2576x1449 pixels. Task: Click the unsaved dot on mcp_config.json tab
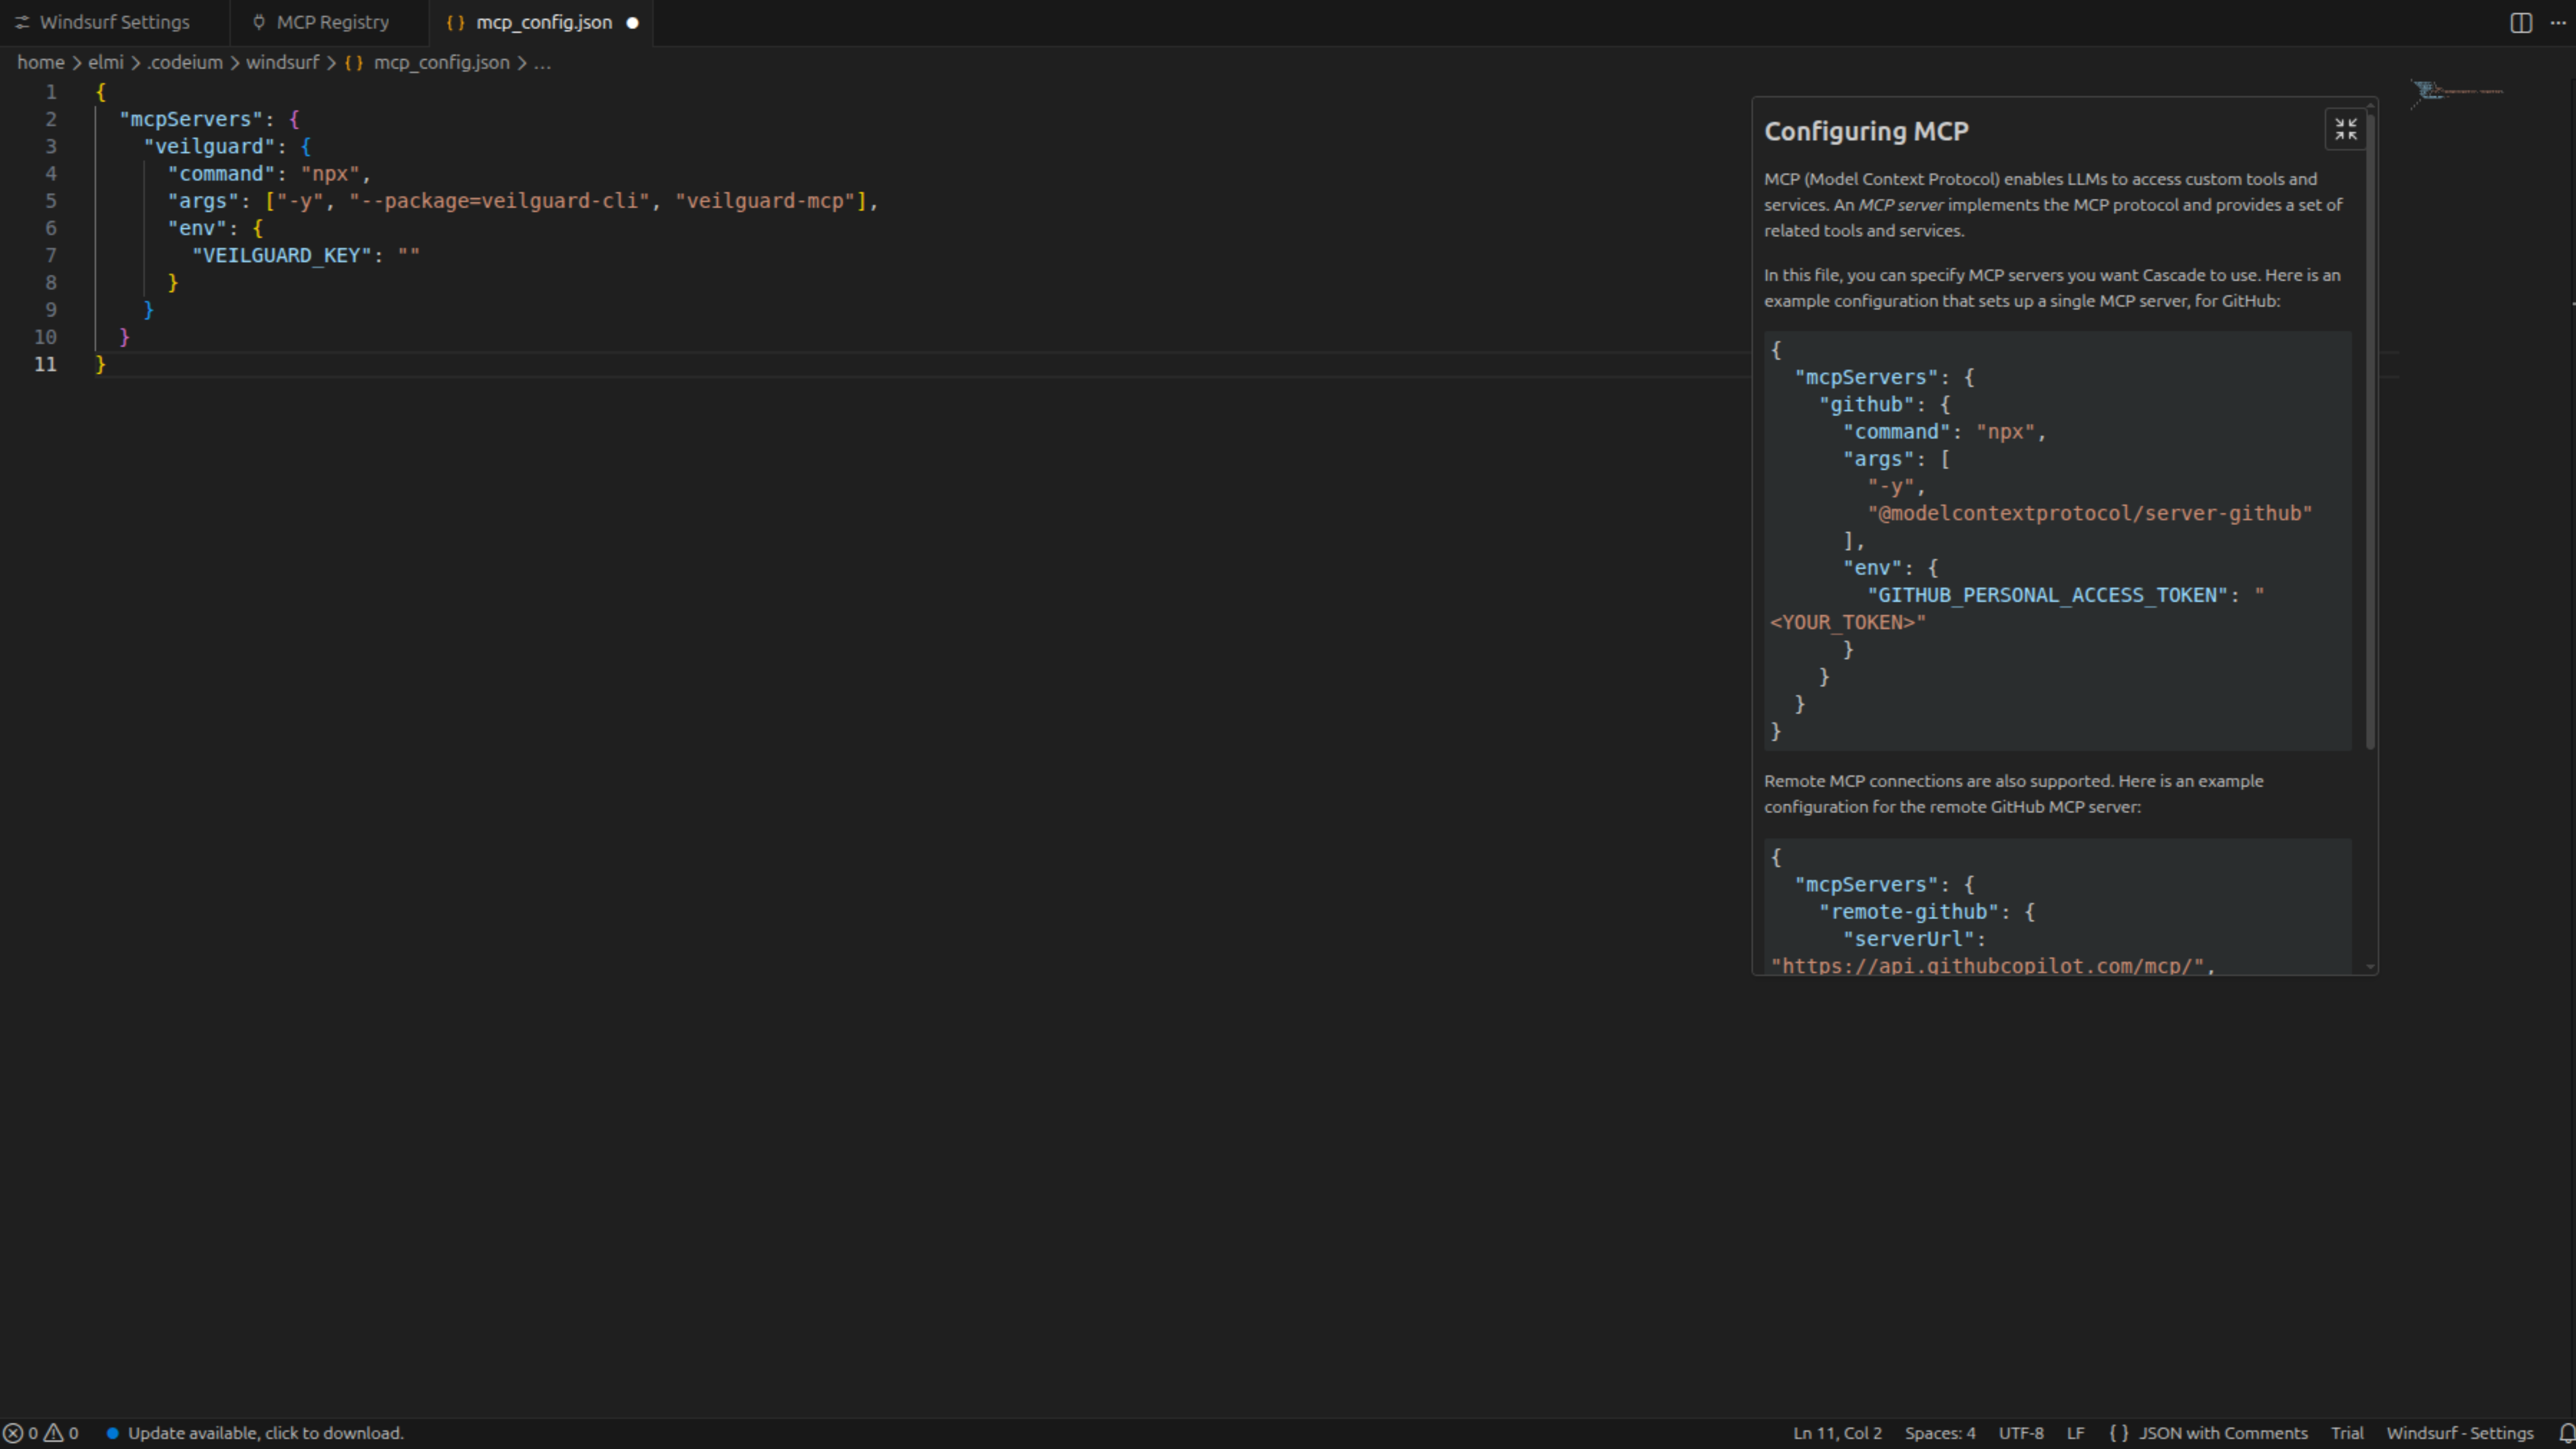click(632, 23)
